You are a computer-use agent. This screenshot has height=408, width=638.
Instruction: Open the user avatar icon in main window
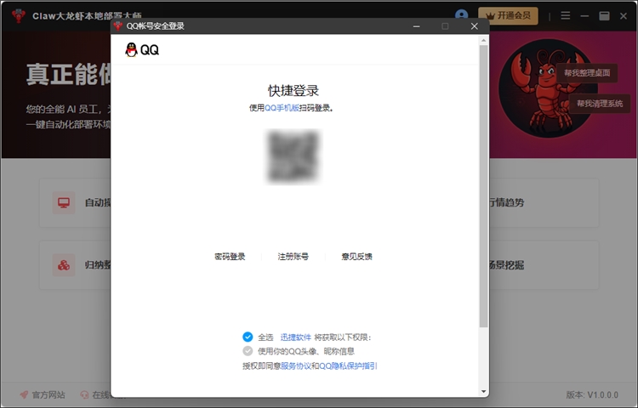click(x=461, y=15)
